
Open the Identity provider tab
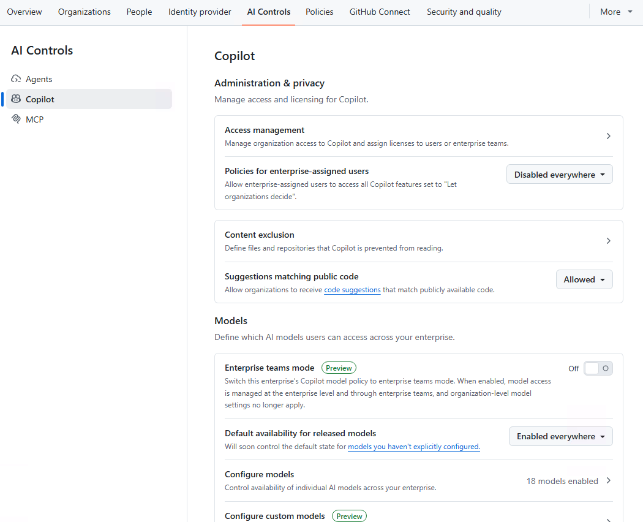point(200,12)
